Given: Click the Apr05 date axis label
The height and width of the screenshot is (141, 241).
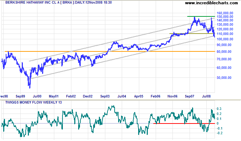Looking at the screenshot, I should [139, 96].
